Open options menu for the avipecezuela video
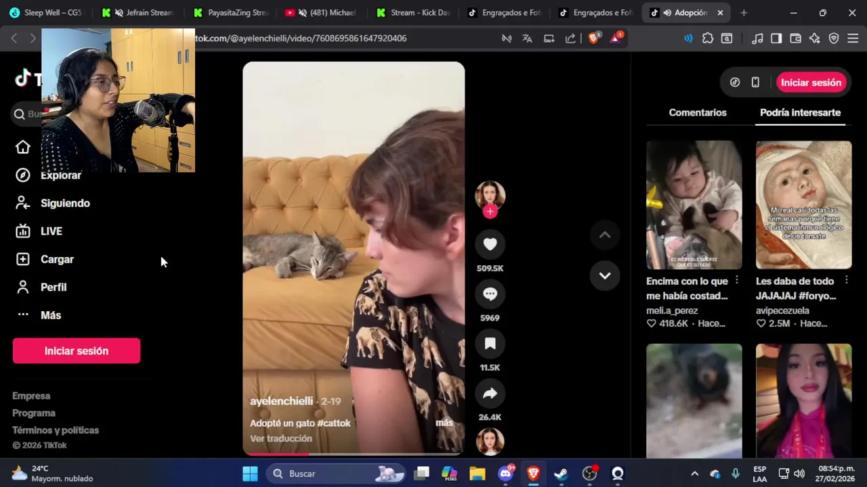 click(x=847, y=281)
